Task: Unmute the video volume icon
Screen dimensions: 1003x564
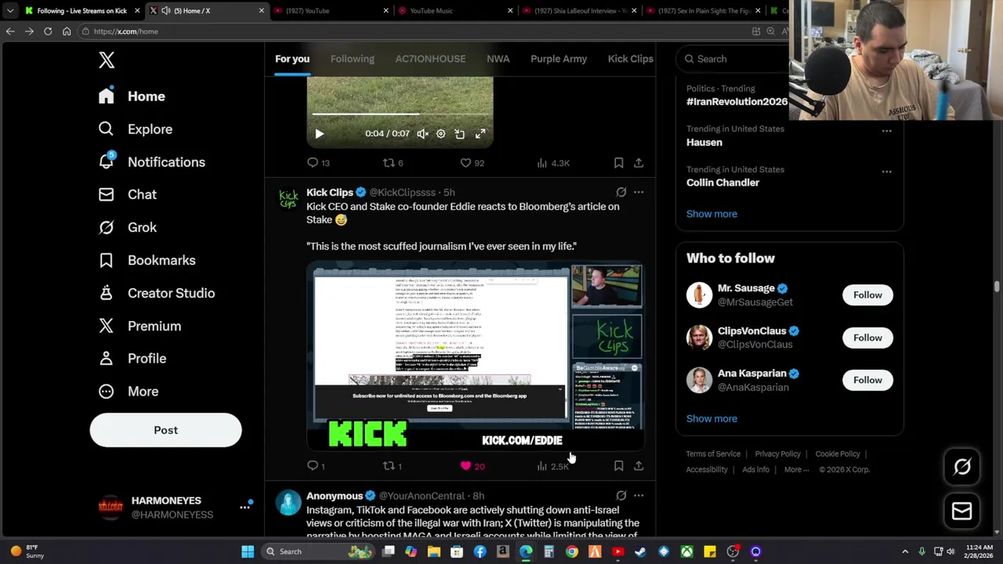Action: tap(422, 134)
